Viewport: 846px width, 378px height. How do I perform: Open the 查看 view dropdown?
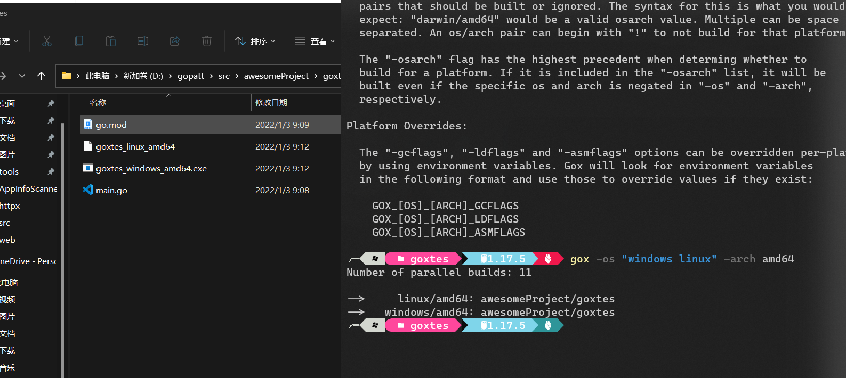point(315,41)
